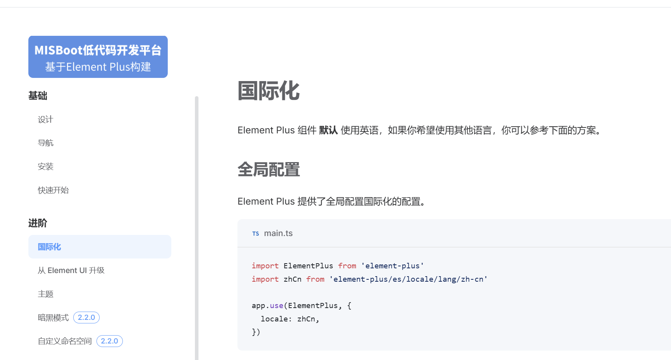The image size is (671, 360).
Task: Go to the 安装 sidebar page
Action: [45, 166]
